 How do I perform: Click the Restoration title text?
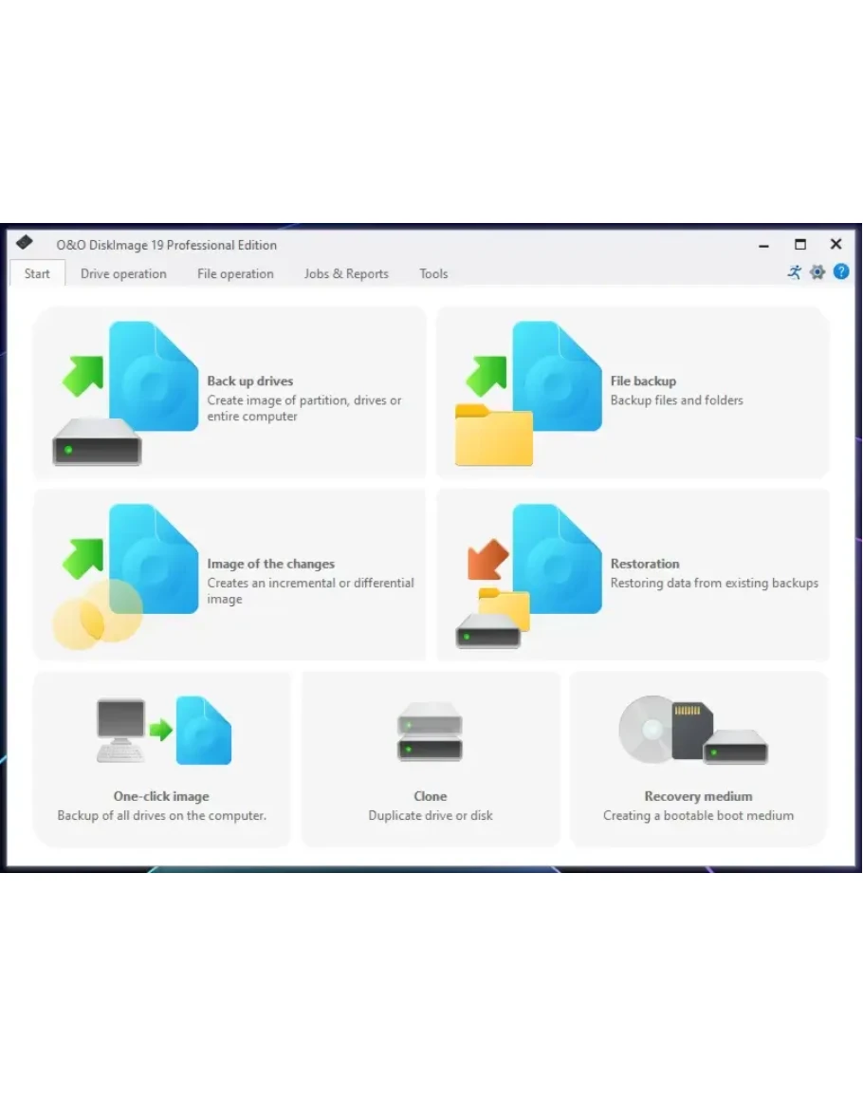[645, 564]
